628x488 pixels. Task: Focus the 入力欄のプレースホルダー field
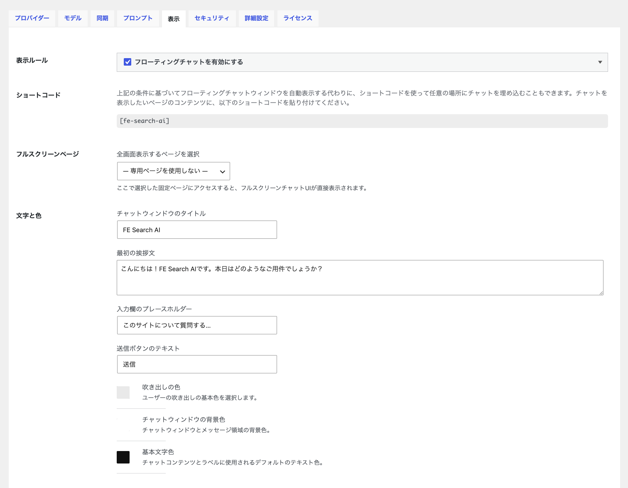(x=197, y=325)
